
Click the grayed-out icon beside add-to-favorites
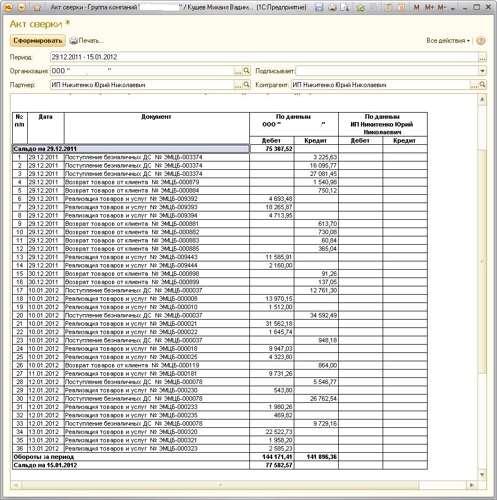(x=373, y=7)
